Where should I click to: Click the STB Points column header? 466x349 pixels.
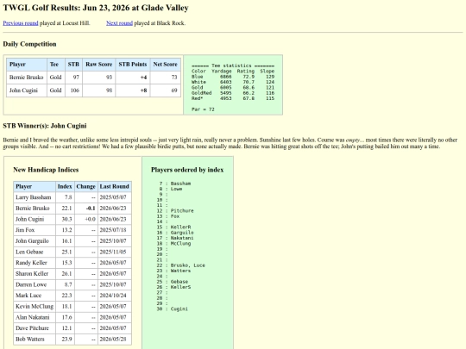[133, 65]
